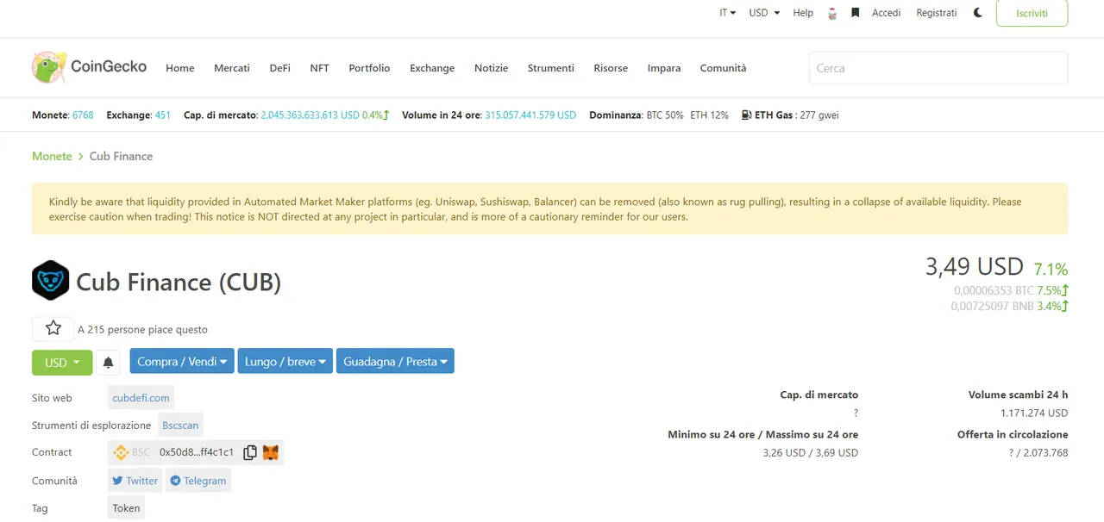Image resolution: width=1104 pixels, height=522 pixels.
Task: Star Cub Finance as favorite
Action: click(53, 328)
